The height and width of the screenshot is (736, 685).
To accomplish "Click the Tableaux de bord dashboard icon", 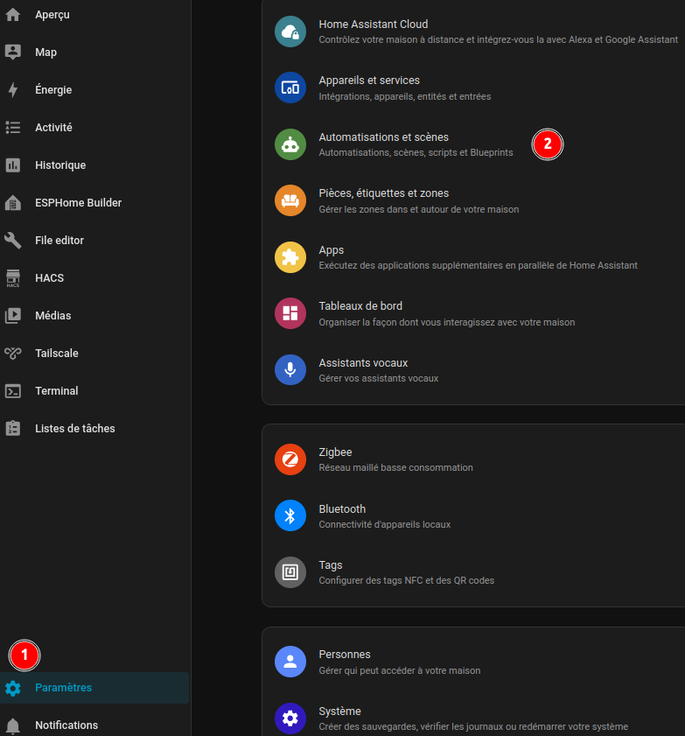I will point(290,313).
